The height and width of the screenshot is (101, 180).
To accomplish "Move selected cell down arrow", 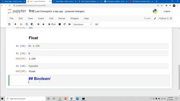I will pos(44,24).
